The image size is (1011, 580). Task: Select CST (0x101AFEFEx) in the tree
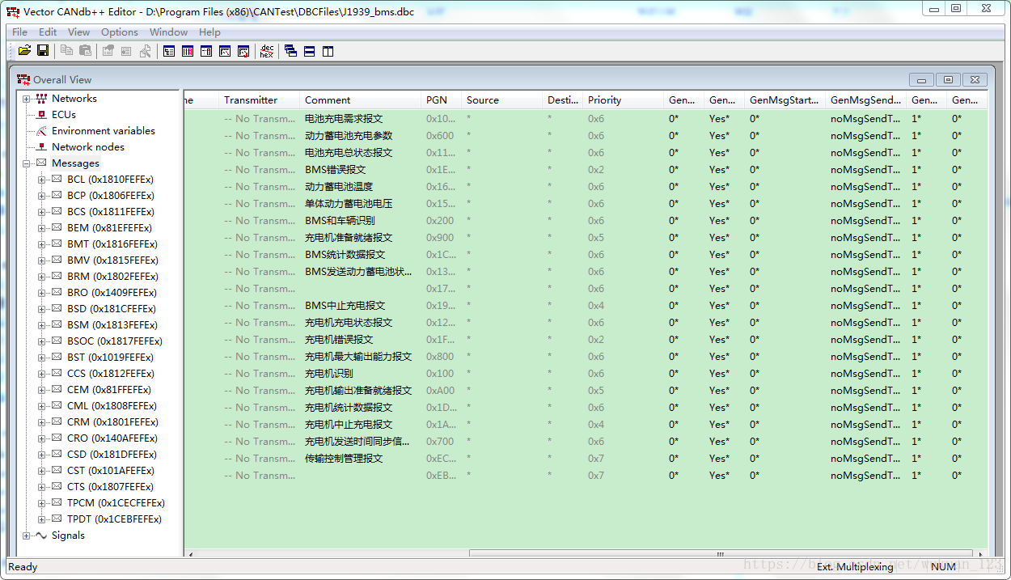point(111,471)
